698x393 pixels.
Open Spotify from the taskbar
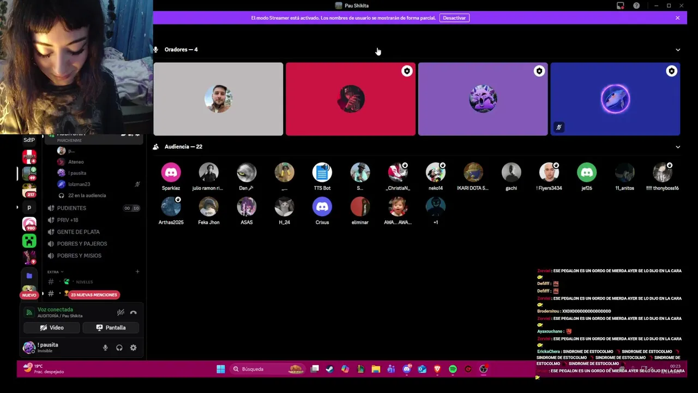pos(453,369)
